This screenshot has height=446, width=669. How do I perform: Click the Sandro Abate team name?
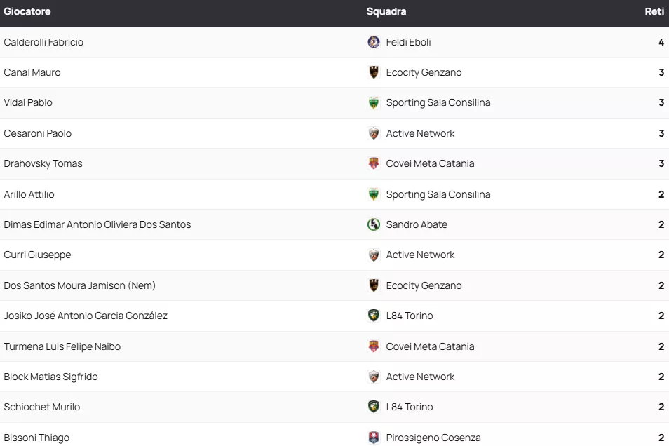pos(417,224)
